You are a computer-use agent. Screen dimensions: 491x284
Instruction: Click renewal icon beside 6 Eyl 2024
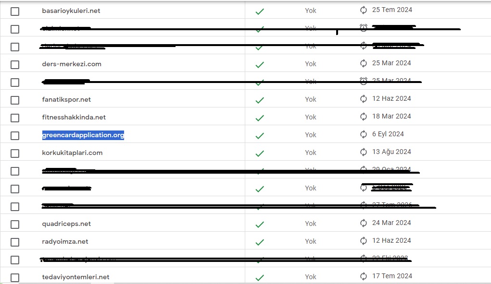pos(363,134)
